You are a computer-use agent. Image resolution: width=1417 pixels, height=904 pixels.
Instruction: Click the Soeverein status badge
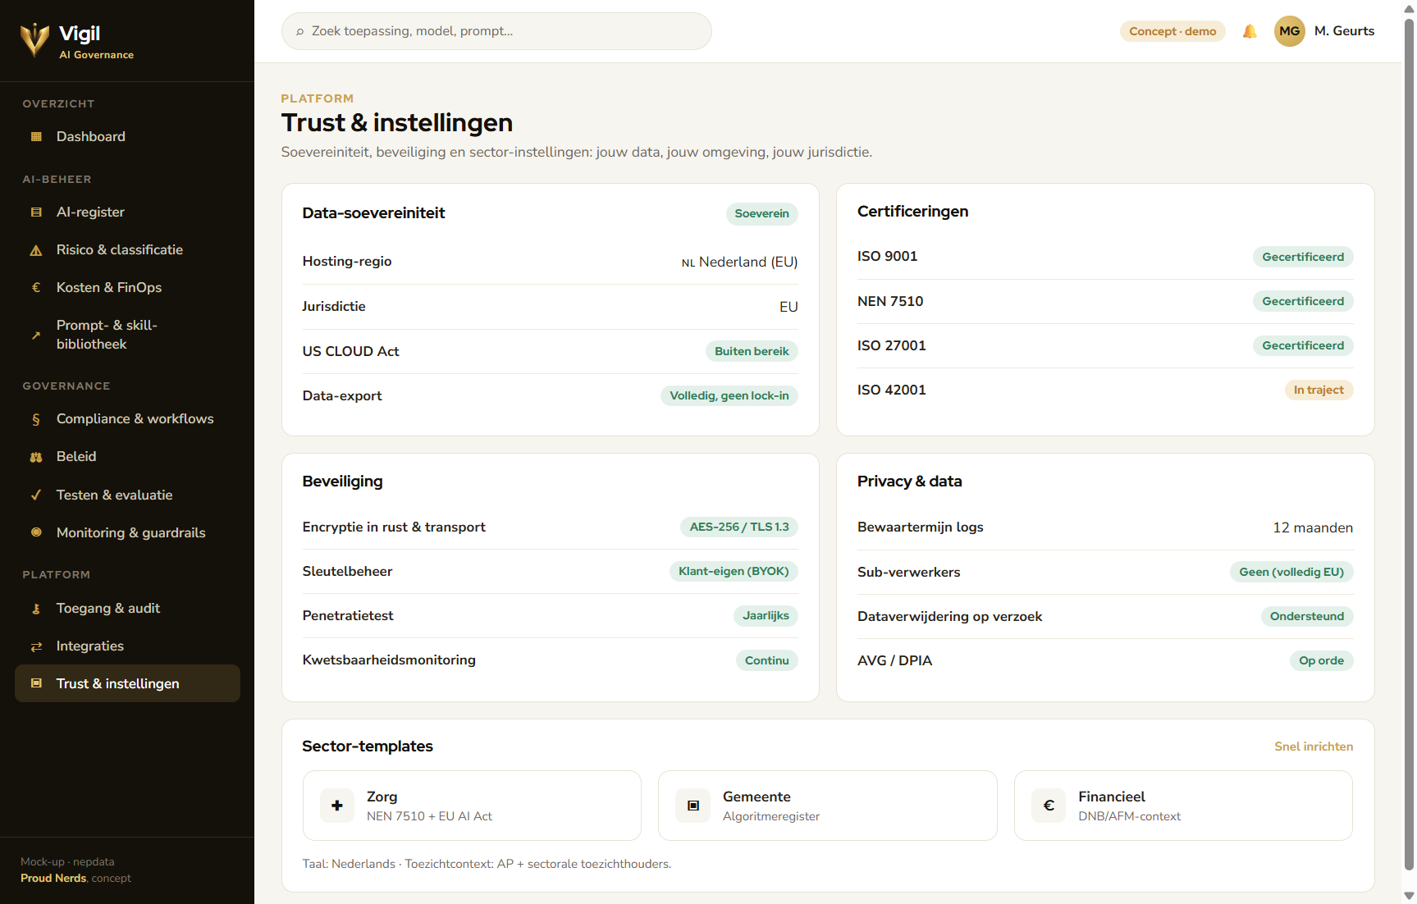(762, 214)
